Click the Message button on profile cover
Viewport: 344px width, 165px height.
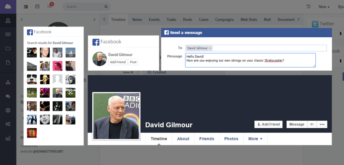[x=296, y=124]
